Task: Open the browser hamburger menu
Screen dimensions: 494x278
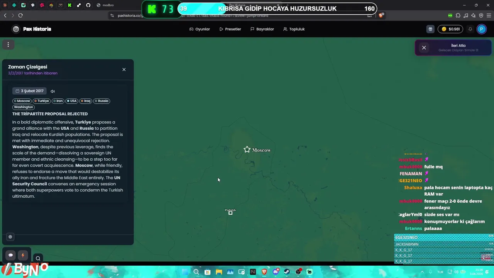Action: (x=489, y=15)
